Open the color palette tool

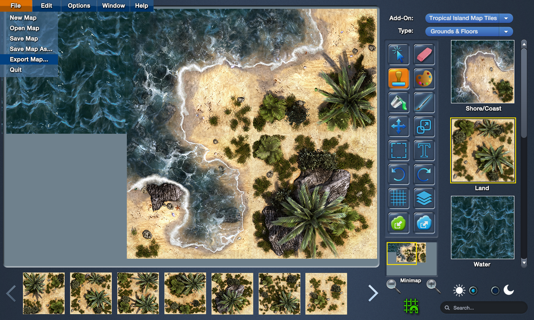click(x=424, y=78)
